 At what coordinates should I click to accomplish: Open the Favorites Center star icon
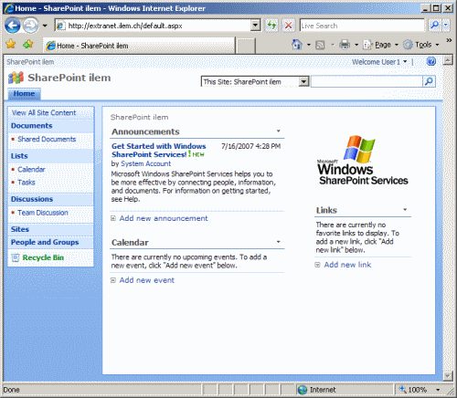click(x=11, y=45)
